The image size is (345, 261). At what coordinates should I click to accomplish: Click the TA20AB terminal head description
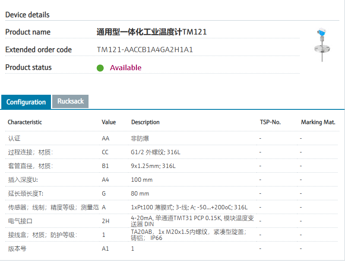[x=188, y=235]
